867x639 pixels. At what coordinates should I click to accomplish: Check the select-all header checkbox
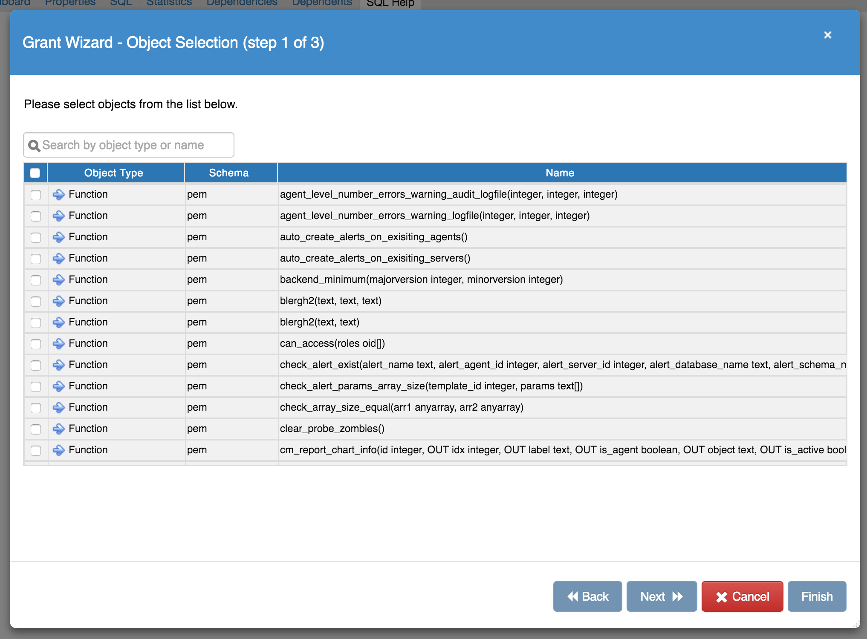35,173
